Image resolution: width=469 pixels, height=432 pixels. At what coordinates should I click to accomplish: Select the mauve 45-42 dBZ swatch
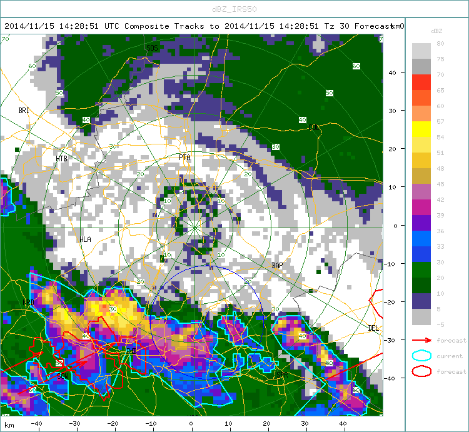[x=421, y=192]
